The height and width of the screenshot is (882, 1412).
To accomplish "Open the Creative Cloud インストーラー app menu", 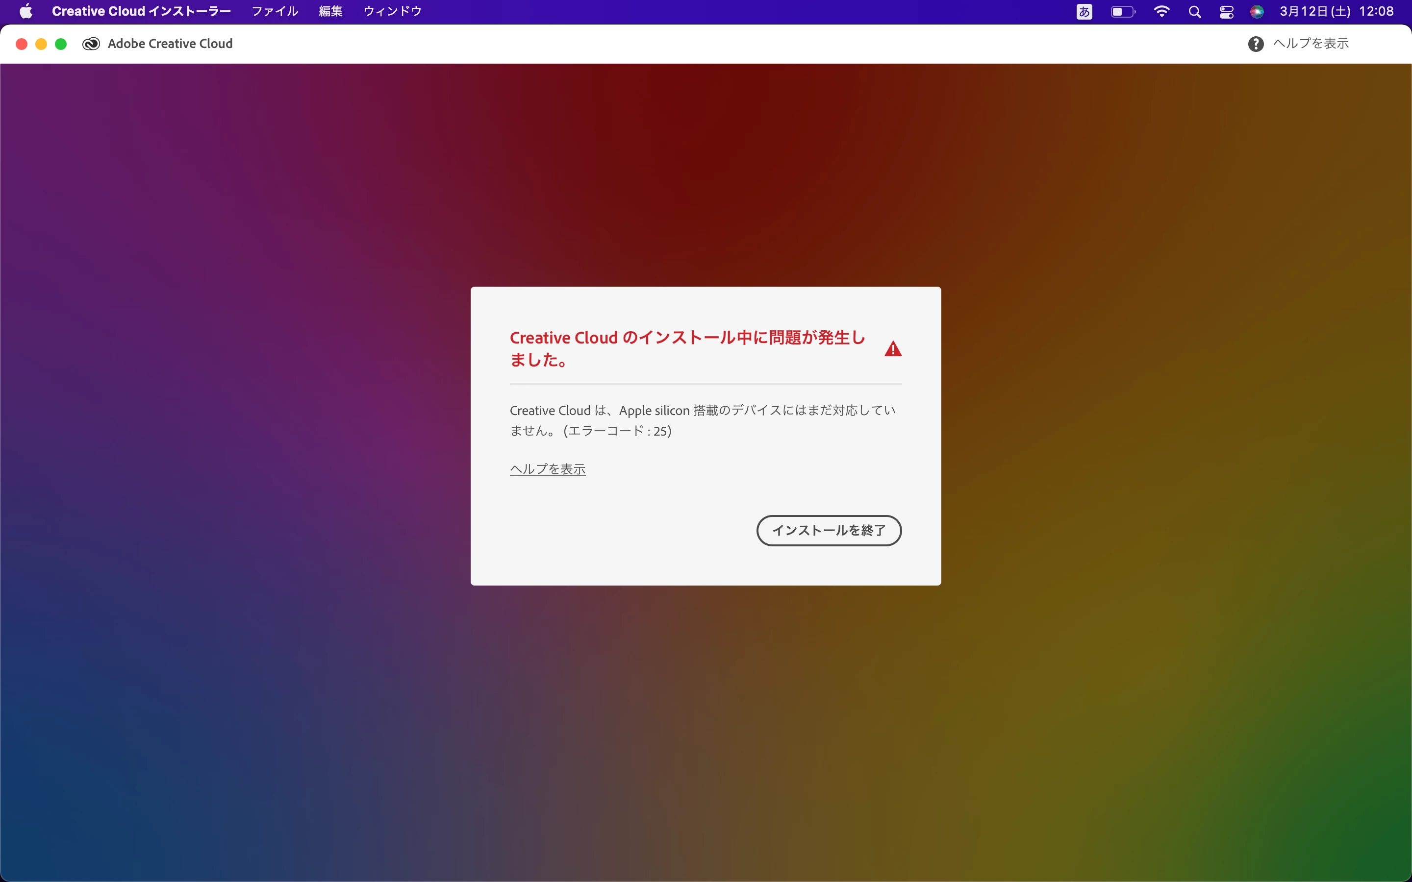I will click(141, 11).
